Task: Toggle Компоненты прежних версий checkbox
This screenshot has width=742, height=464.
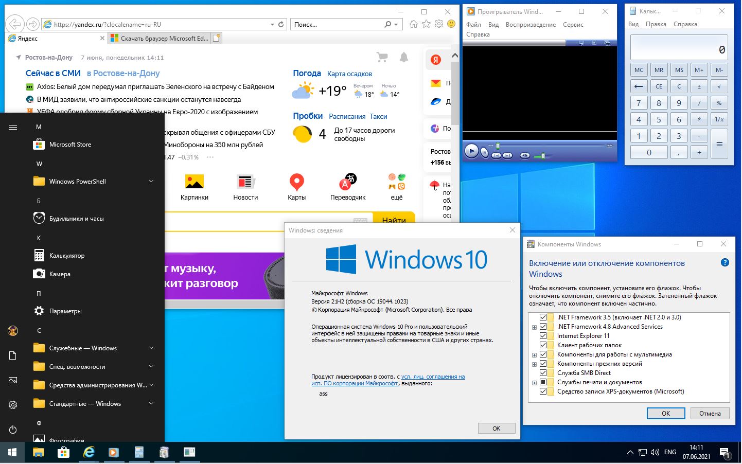Action: point(543,364)
